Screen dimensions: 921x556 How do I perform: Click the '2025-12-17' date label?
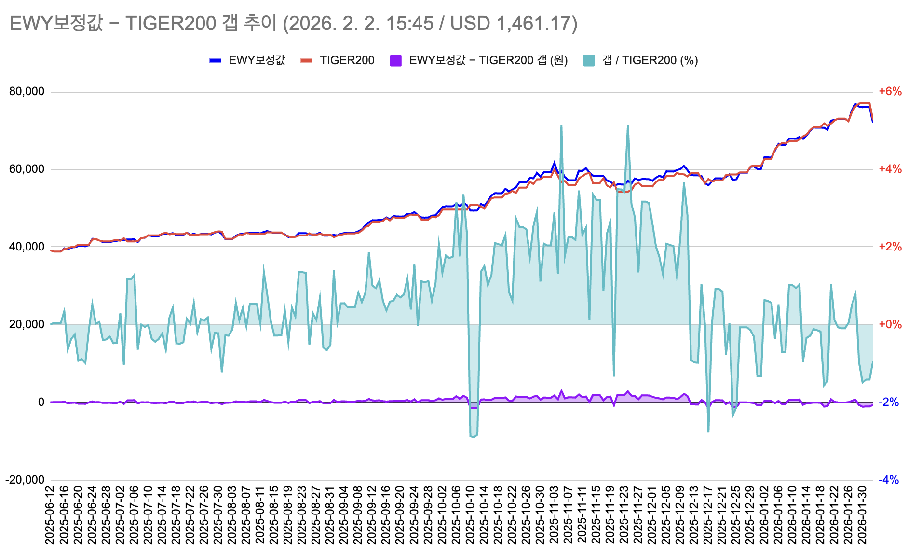[707, 515]
